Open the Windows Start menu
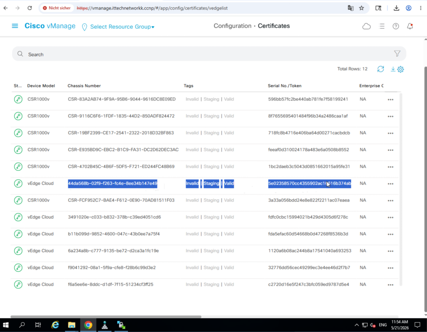This screenshot has height=332, width=427. pos(6,325)
